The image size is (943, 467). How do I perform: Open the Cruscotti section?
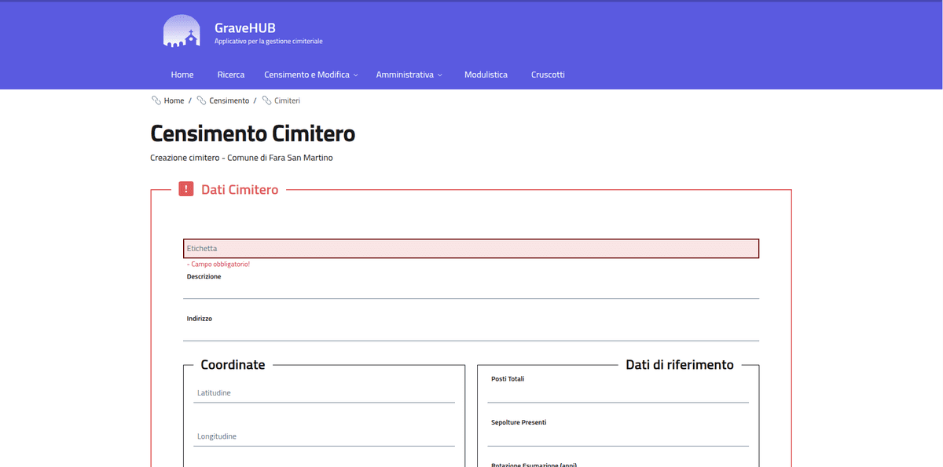[547, 75]
